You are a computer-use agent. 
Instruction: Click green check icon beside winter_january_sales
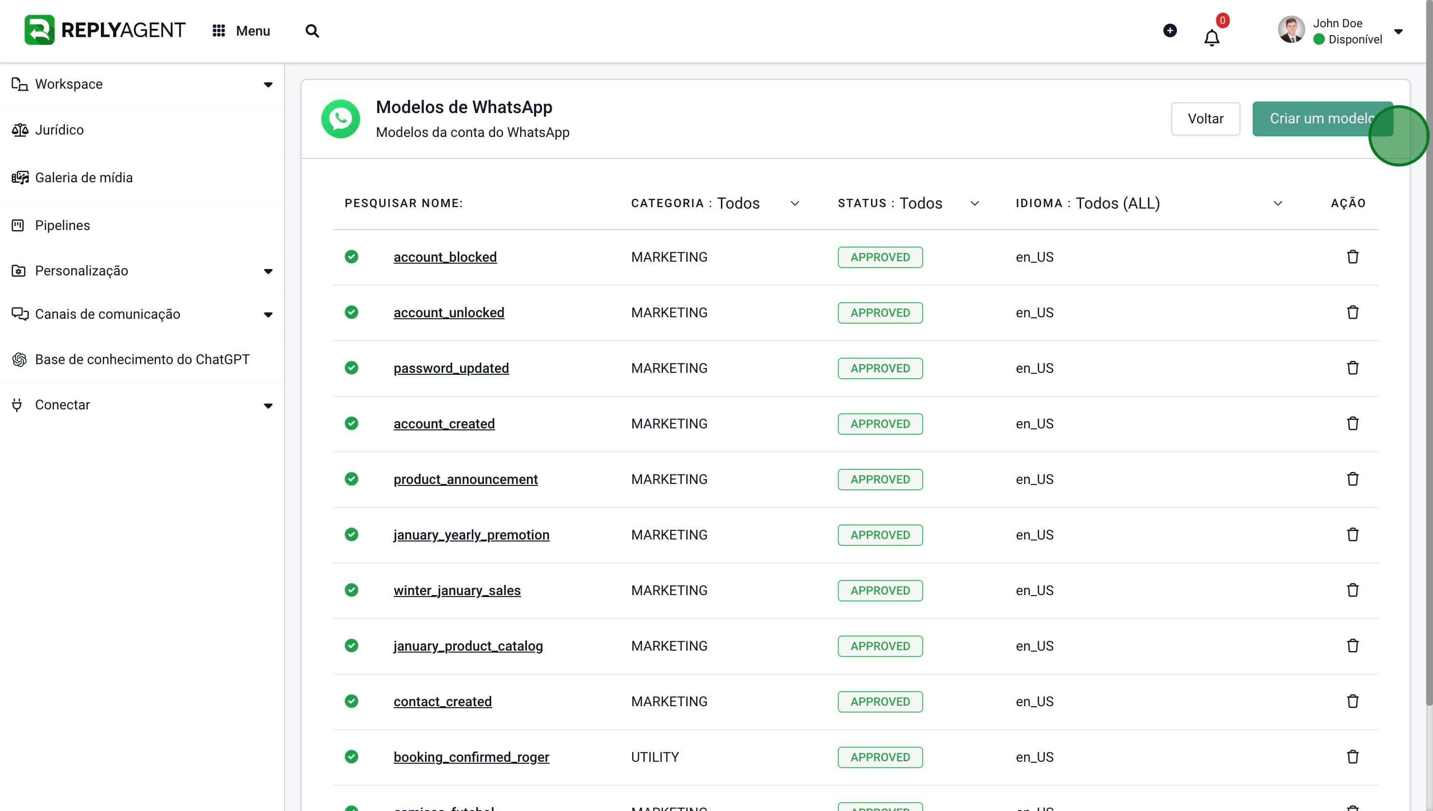351,590
